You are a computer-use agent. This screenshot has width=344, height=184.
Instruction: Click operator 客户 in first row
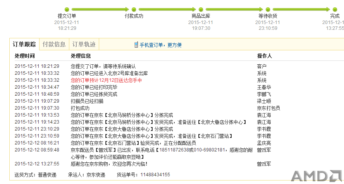click(262, 66)
